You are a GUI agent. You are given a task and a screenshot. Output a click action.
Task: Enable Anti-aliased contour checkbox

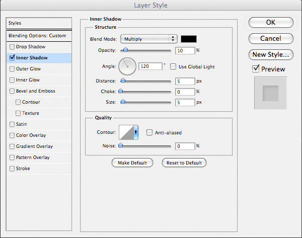pos(149,132)
